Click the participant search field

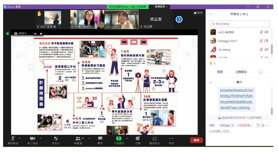pos(239,24)
